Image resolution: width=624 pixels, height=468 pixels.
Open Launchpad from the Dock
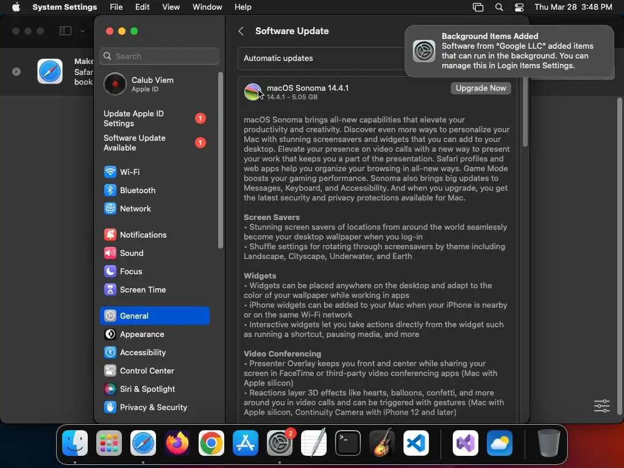(x=109, y=443)
